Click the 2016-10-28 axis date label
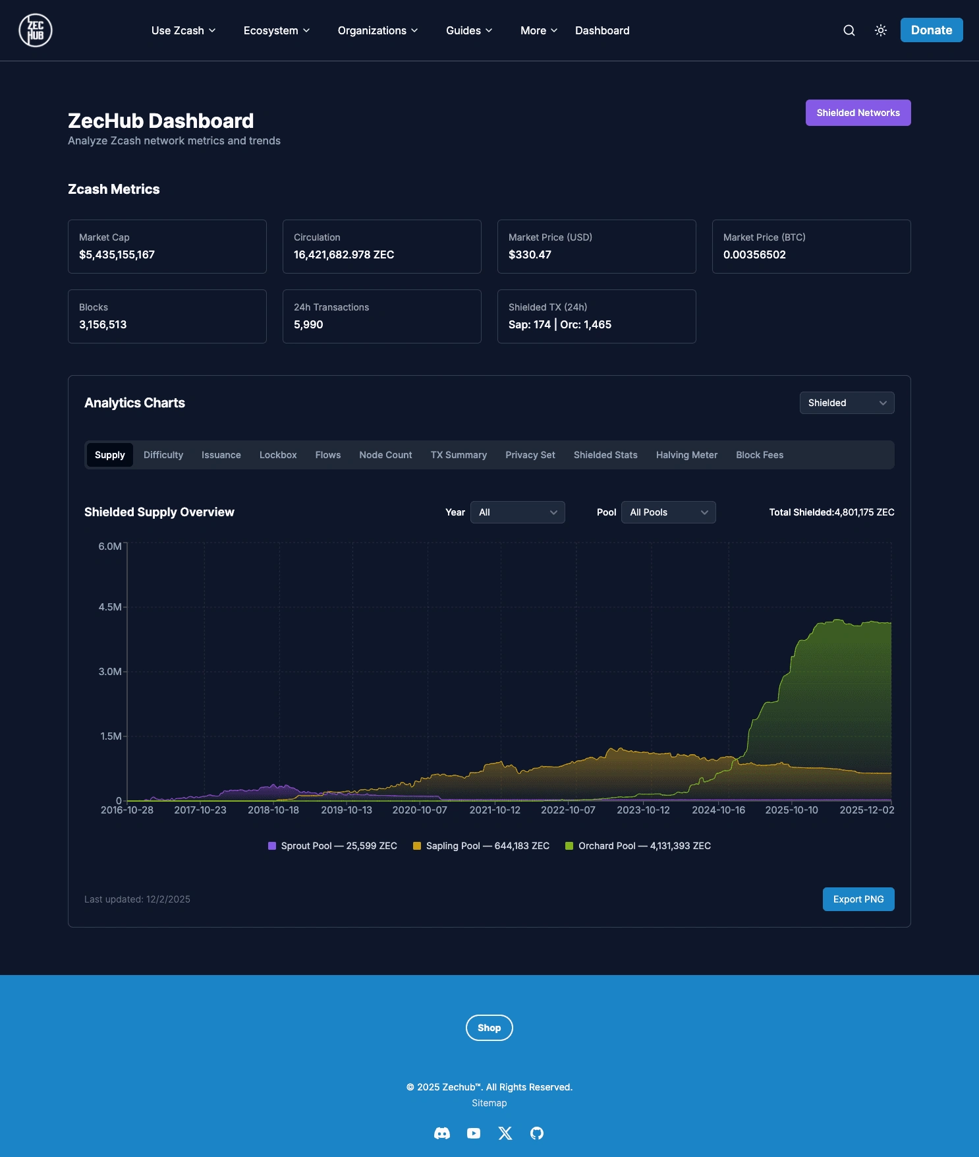 click(127, 810)
